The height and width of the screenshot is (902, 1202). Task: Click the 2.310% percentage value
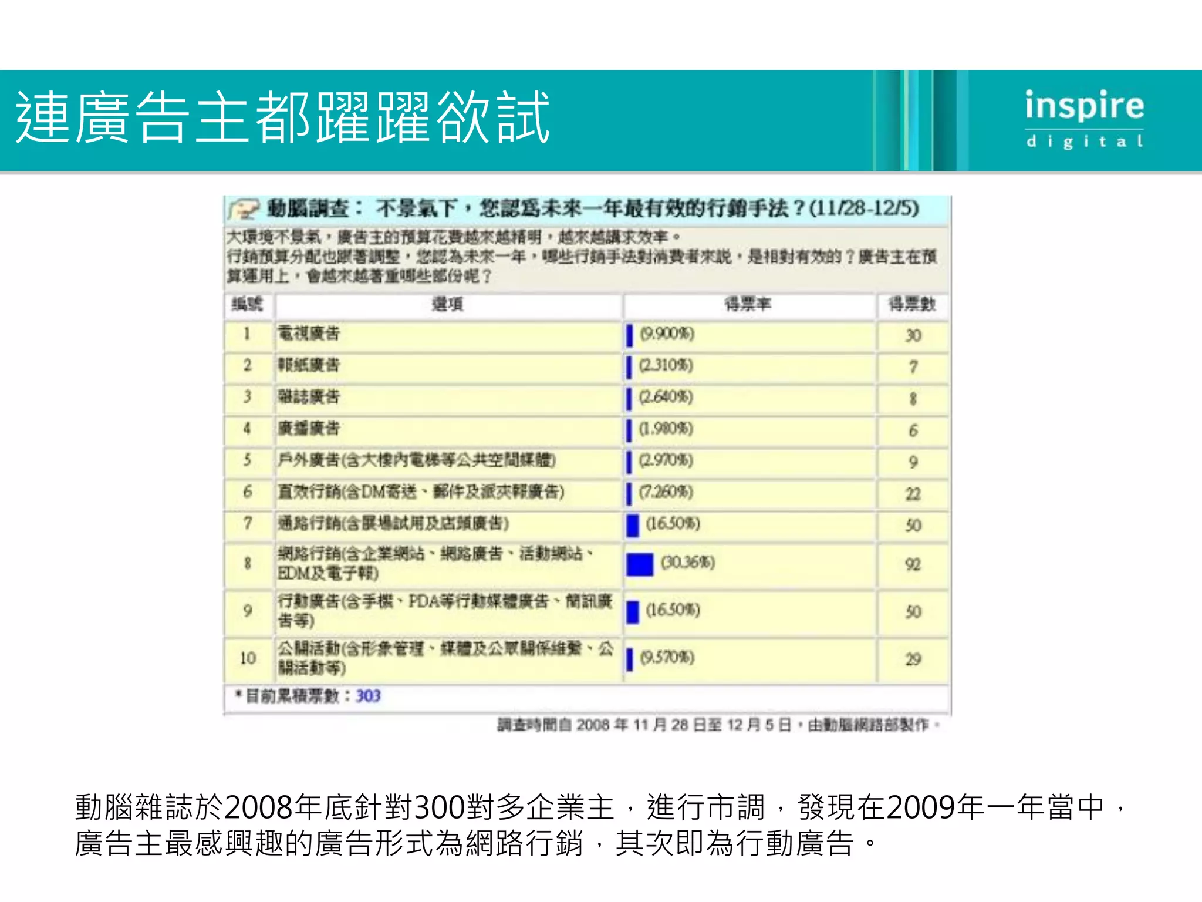click(666, 365)
